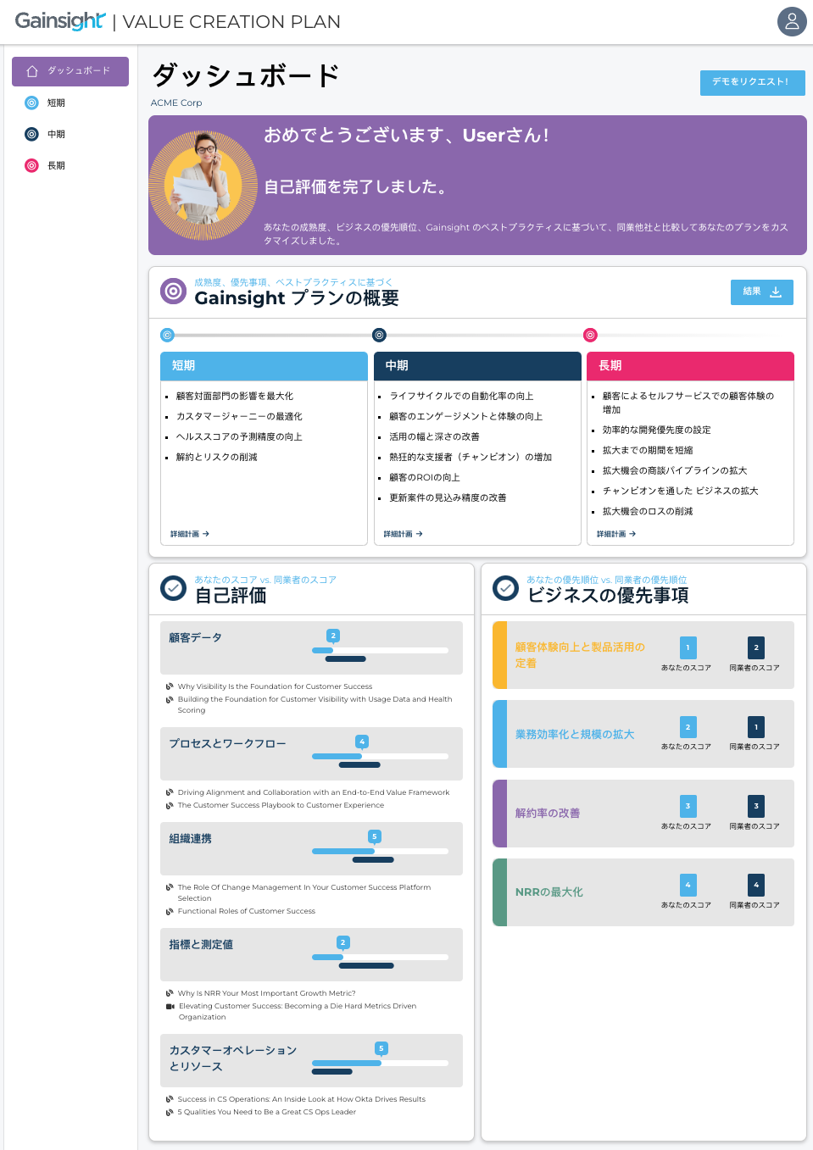Click あなたのスコア badge for 顧客体験向上と製品活用の定着
Screen dimensions: 813x1150
pyautogui.click(x=688, y=647)
